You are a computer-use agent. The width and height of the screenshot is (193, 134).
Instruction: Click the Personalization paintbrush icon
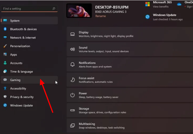click(x=5, y=46)
